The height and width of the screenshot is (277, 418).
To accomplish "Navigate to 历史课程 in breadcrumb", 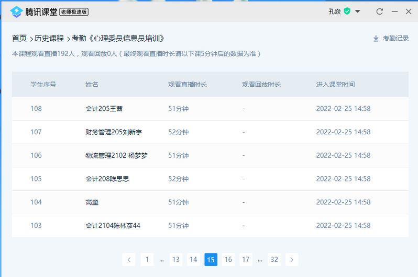I will (49, 38).
